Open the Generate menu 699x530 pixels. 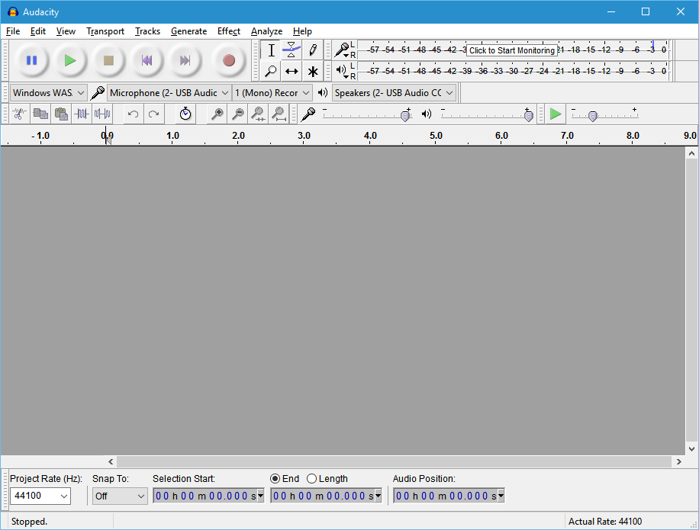tap(188, 31)
